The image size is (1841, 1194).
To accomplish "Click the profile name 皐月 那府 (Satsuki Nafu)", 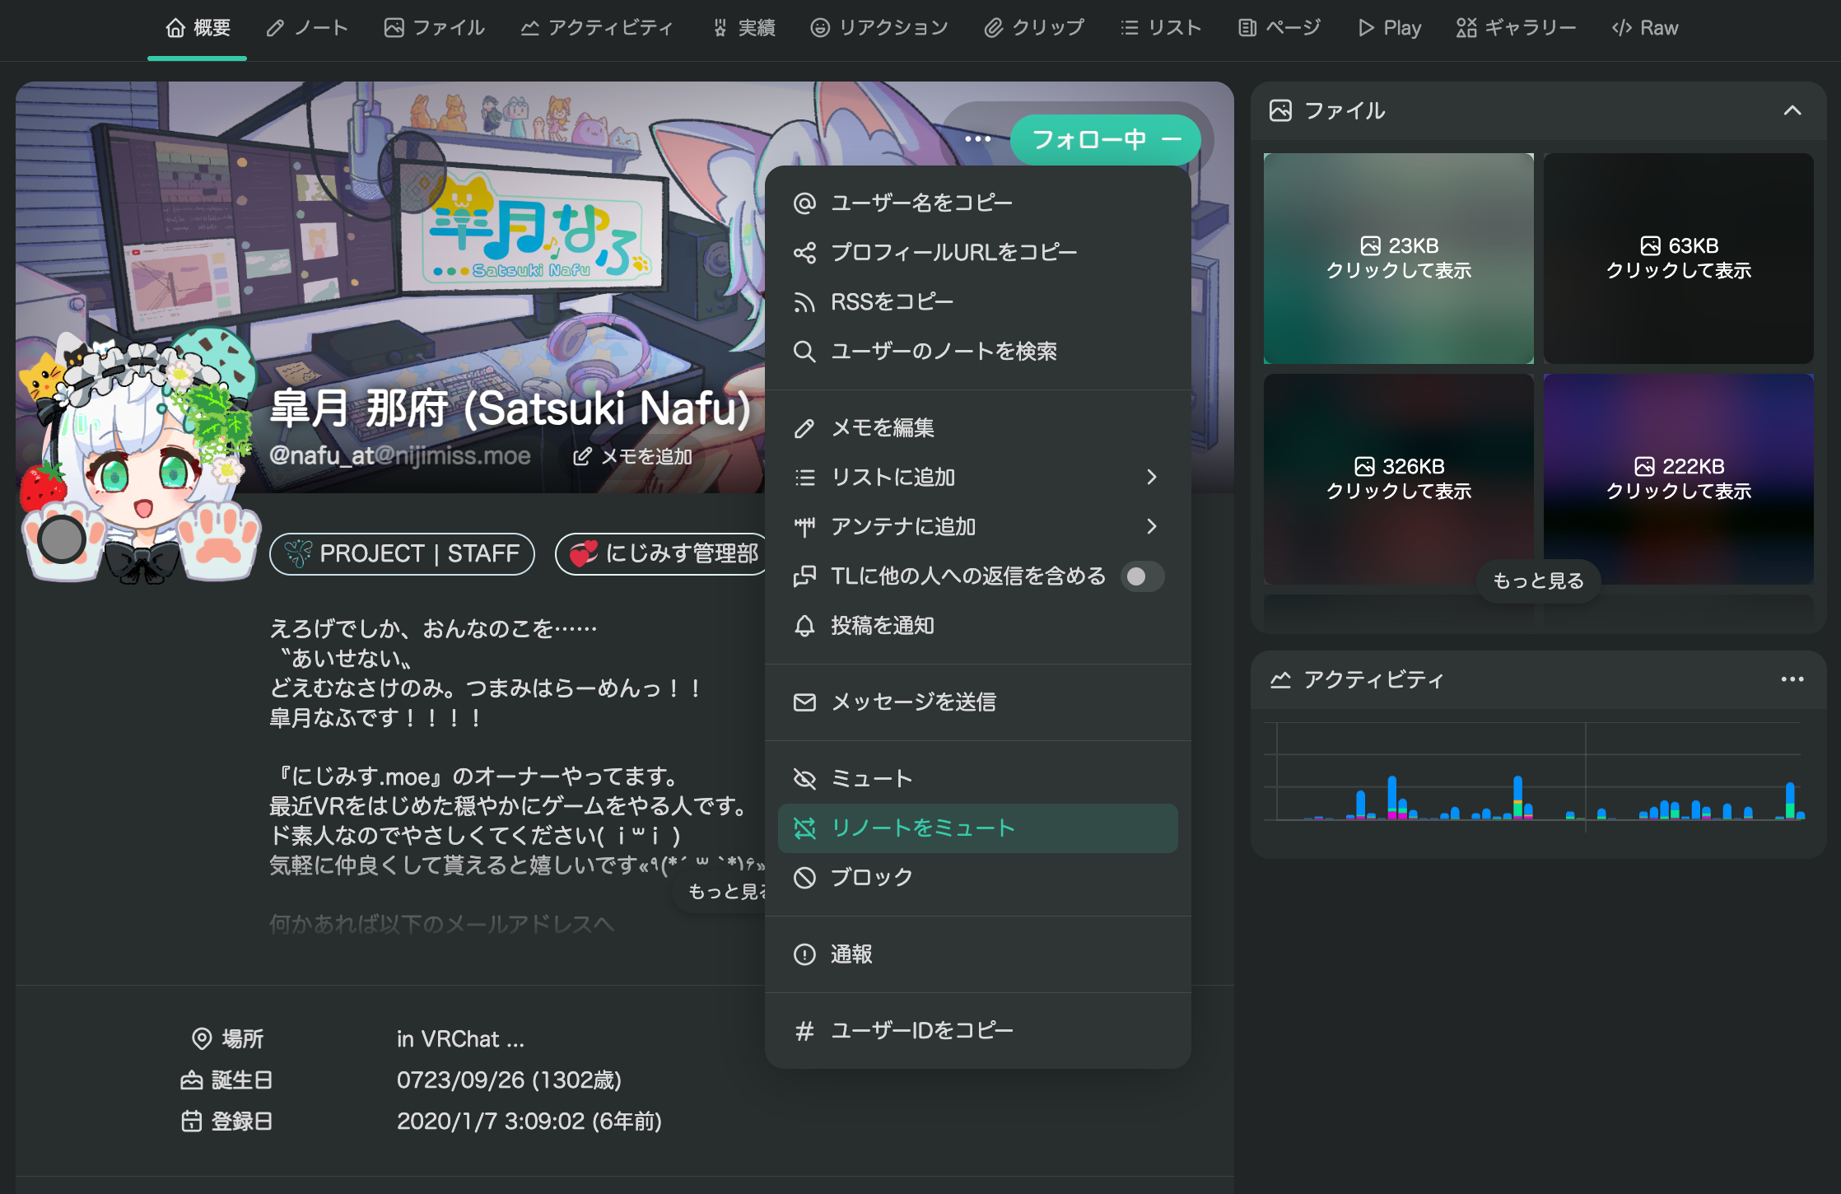I will (x=510, y=408).
